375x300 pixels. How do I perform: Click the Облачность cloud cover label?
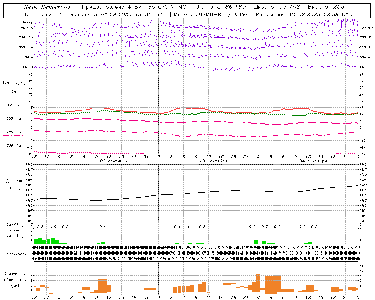point(15,254)
